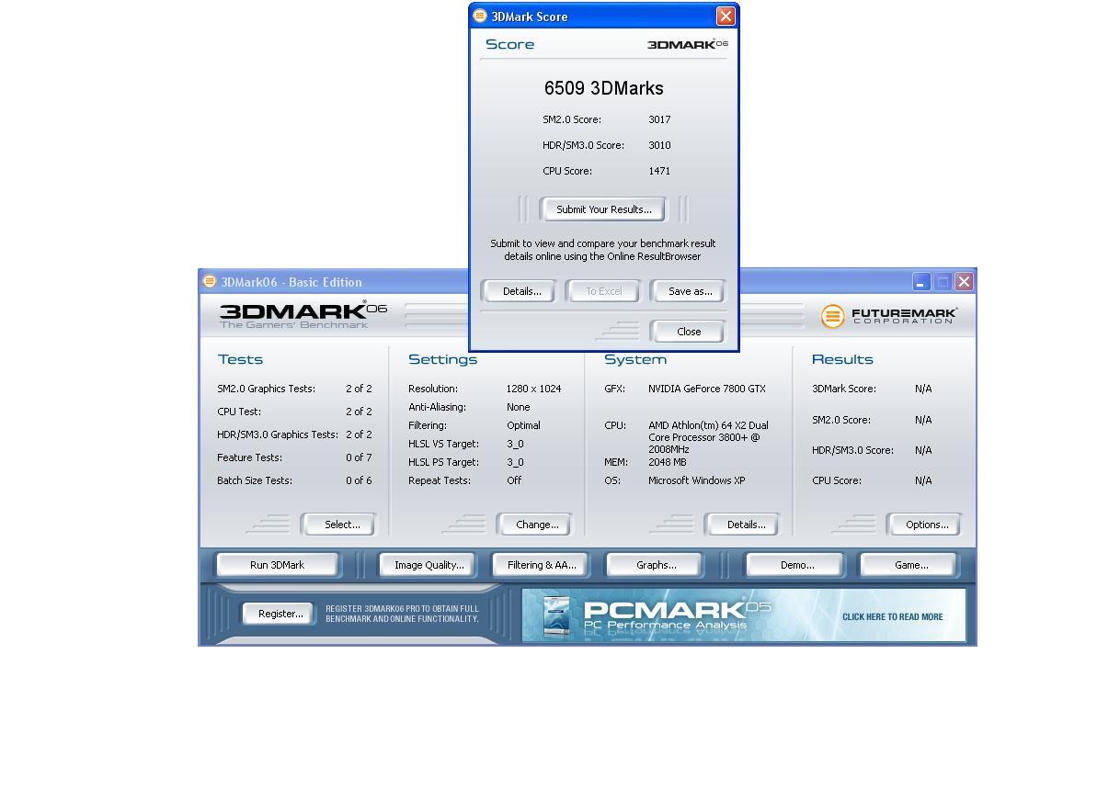Click OS value Microsoft Windows XP
The height and width of the screenshot is (790, 1120).
[x=696, y=480]
